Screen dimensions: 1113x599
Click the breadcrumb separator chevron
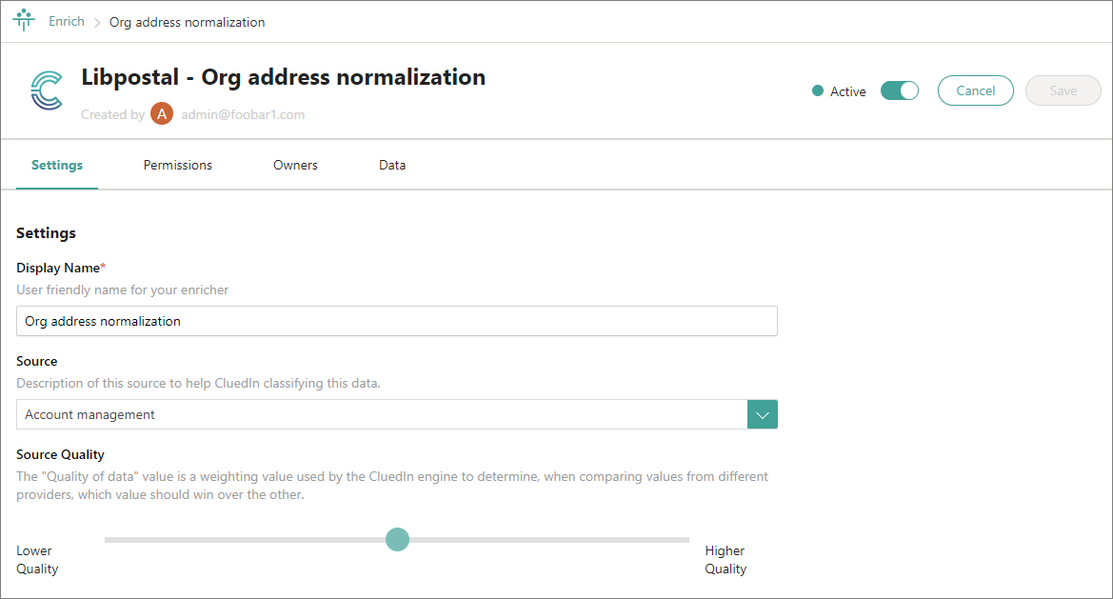(x=97, y=22)
